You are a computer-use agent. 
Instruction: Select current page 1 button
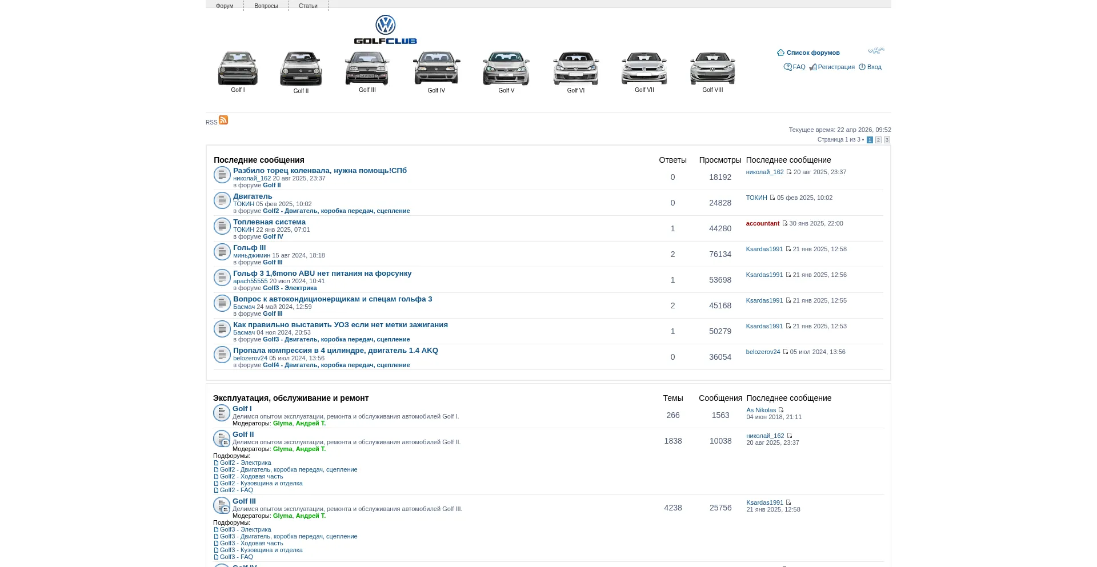click(870, 140)
